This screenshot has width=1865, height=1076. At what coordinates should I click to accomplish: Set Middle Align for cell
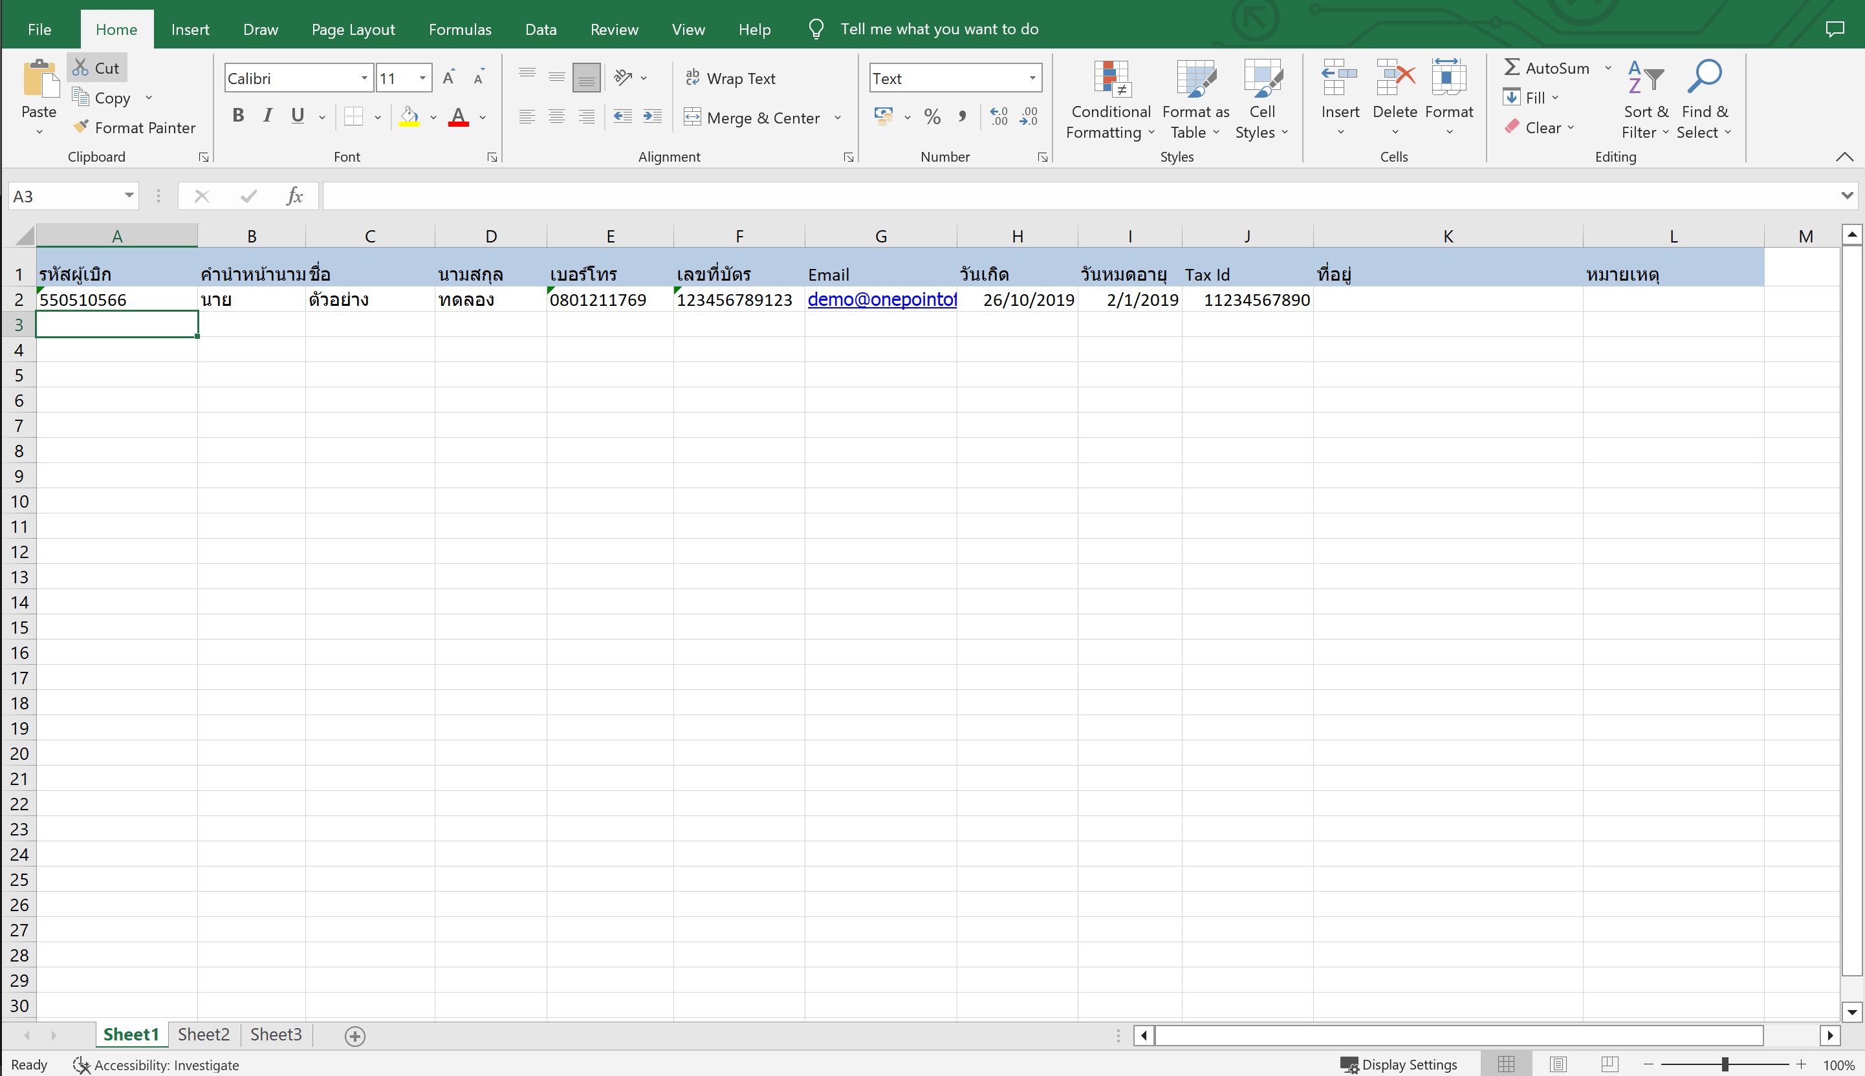[556, 77]
